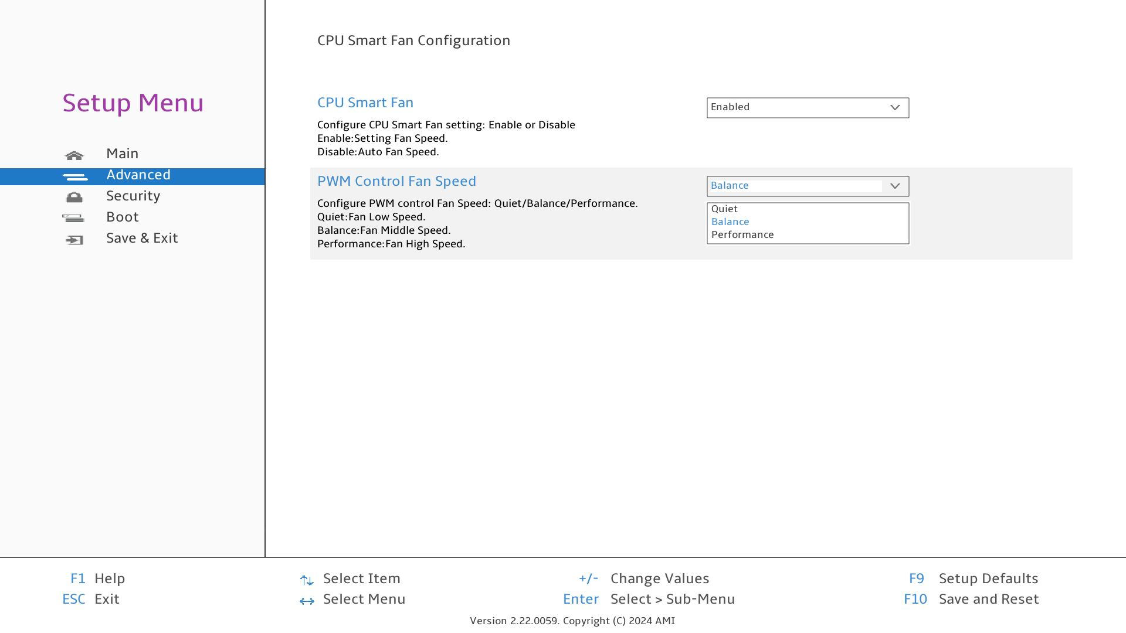Click ESC Exit in the footer
This screenshot has width=1126, height=633.
[91, 599]
